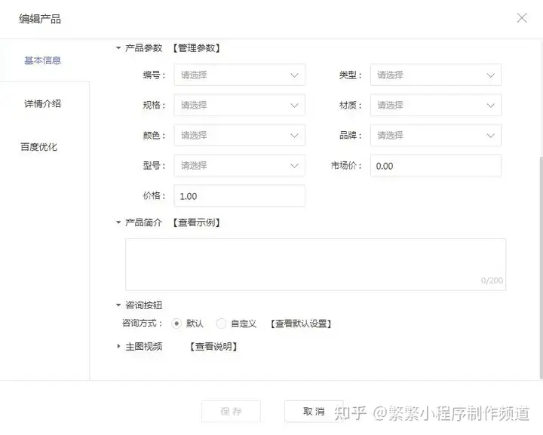
Task: Open the 管理参数 link
Action: click(196, 47)
